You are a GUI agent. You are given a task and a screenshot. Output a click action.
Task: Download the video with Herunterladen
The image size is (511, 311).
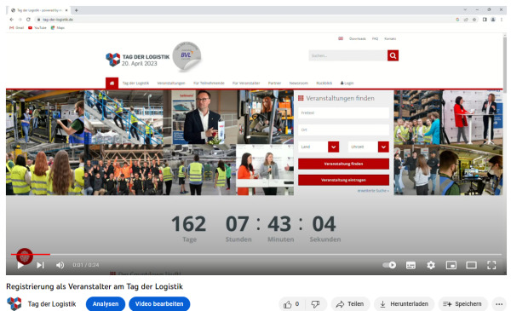click(404, 304)
